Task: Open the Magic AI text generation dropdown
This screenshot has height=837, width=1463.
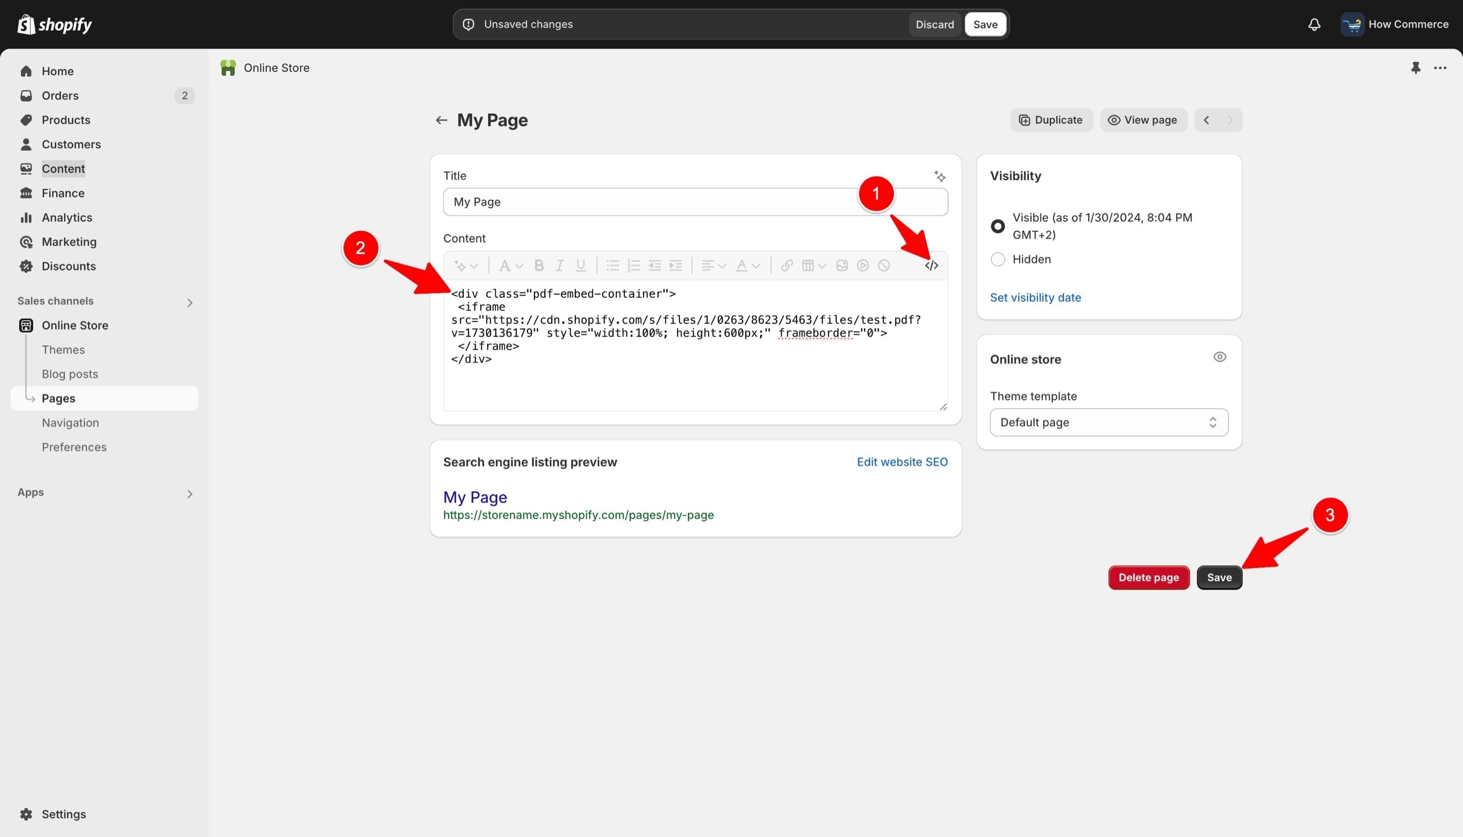Action: click(x=466, y=265)
